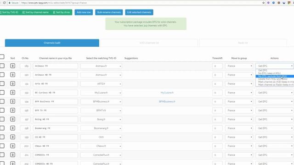Open TVG-ID dropdown showing BFMTV.fr

click(x=101, y=110)
